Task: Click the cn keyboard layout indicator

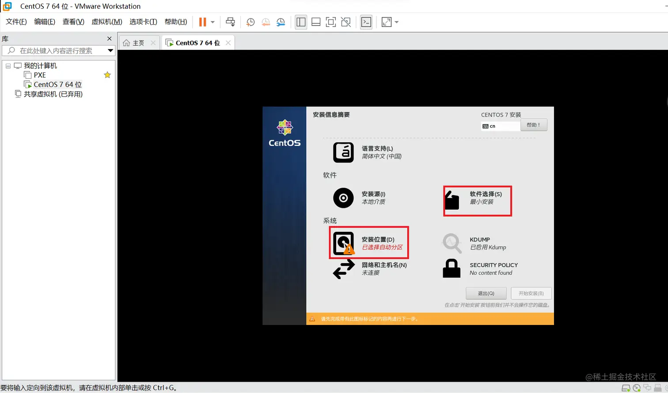Action: pos(500,126)
